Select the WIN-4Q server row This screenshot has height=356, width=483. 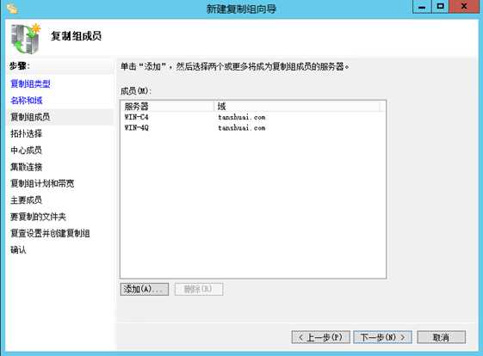coord(252,127)
